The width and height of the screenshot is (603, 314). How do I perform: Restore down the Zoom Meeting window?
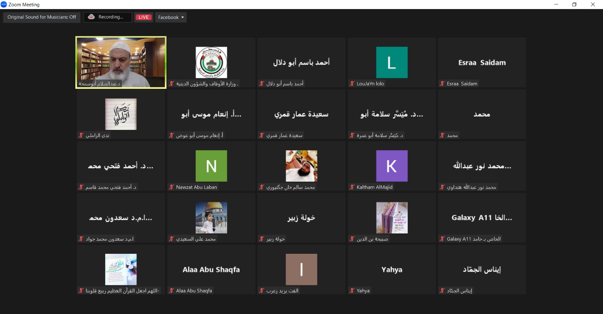574,5
